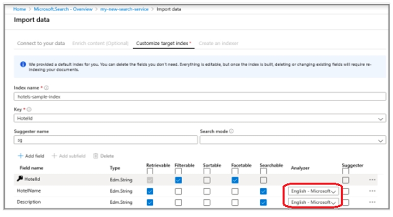Viewport: 393px width, 217px height.
Task: Click the Index name text field
Action: pos(196,97)
